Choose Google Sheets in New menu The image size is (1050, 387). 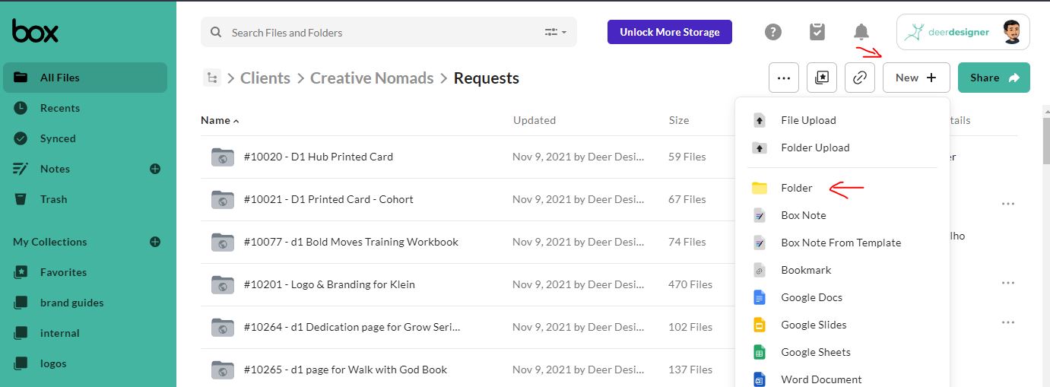(x=815, y=352)
